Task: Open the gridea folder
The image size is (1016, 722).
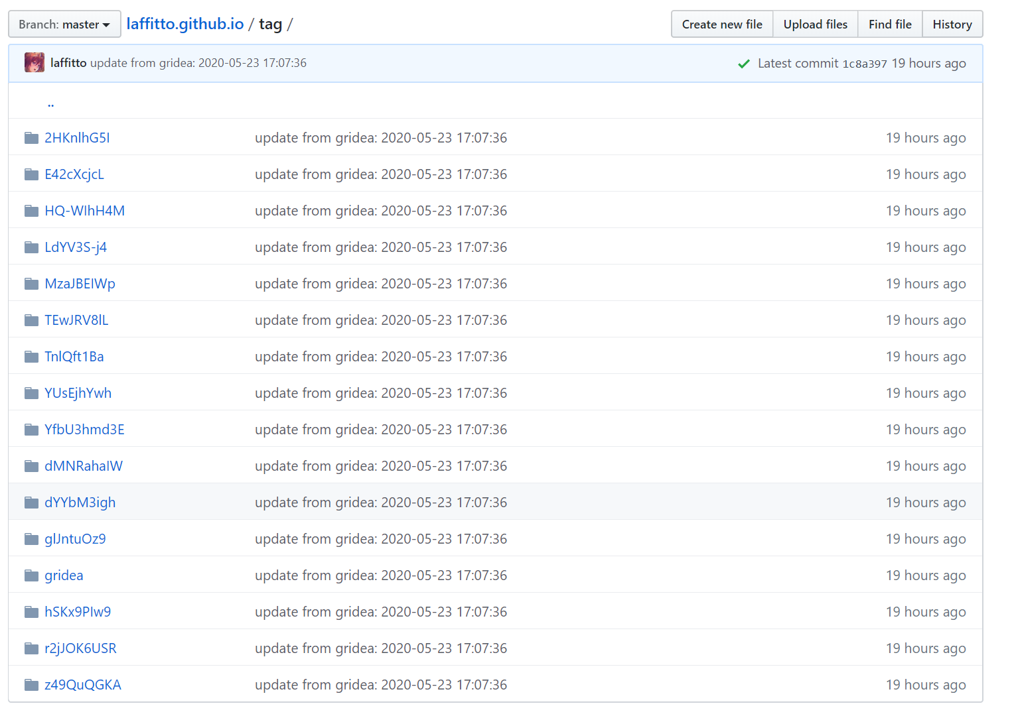Action: click(64, 575)
